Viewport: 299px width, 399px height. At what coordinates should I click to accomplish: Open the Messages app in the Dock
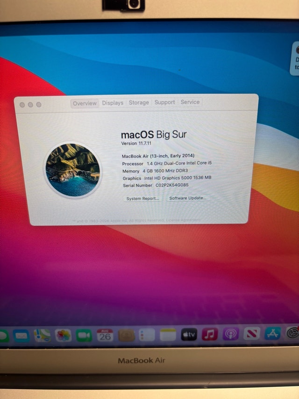(x=4, y=336)
